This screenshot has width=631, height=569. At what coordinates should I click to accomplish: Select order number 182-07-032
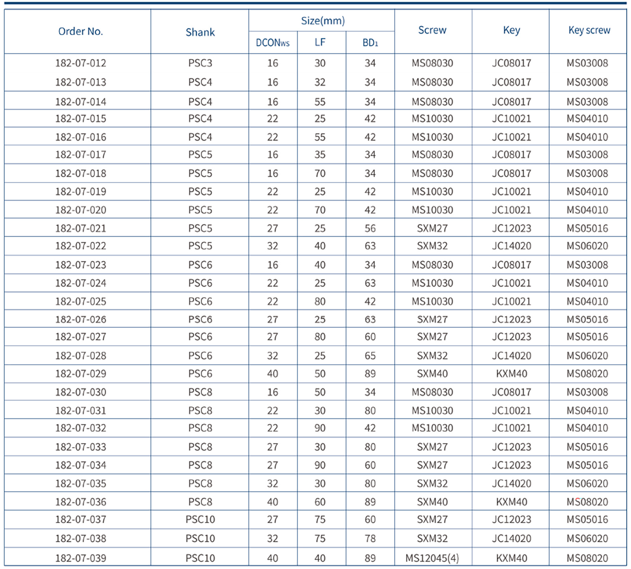tap(80, 428)
